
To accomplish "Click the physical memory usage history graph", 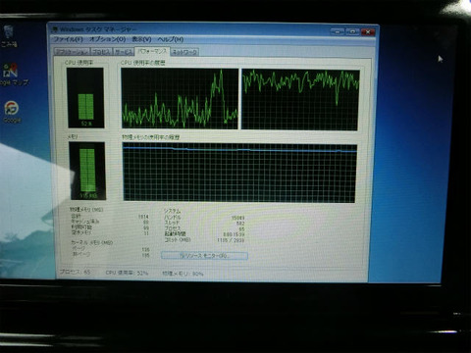I will [239, 173].
